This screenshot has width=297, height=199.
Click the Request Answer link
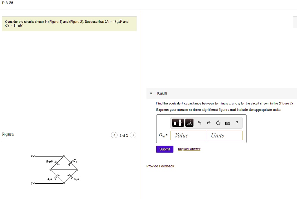(x=189, y=149)
